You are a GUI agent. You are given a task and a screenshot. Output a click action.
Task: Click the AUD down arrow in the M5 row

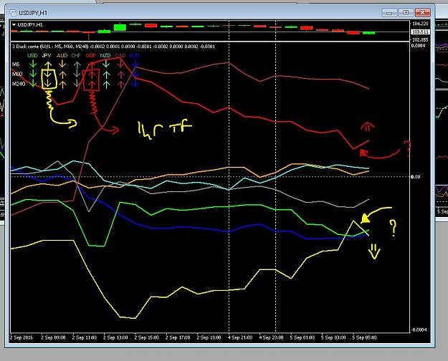click(62, 64)
